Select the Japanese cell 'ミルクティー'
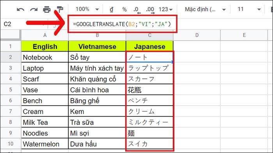The height and width of the screenshot is (153, 273). tap(149, 122)
